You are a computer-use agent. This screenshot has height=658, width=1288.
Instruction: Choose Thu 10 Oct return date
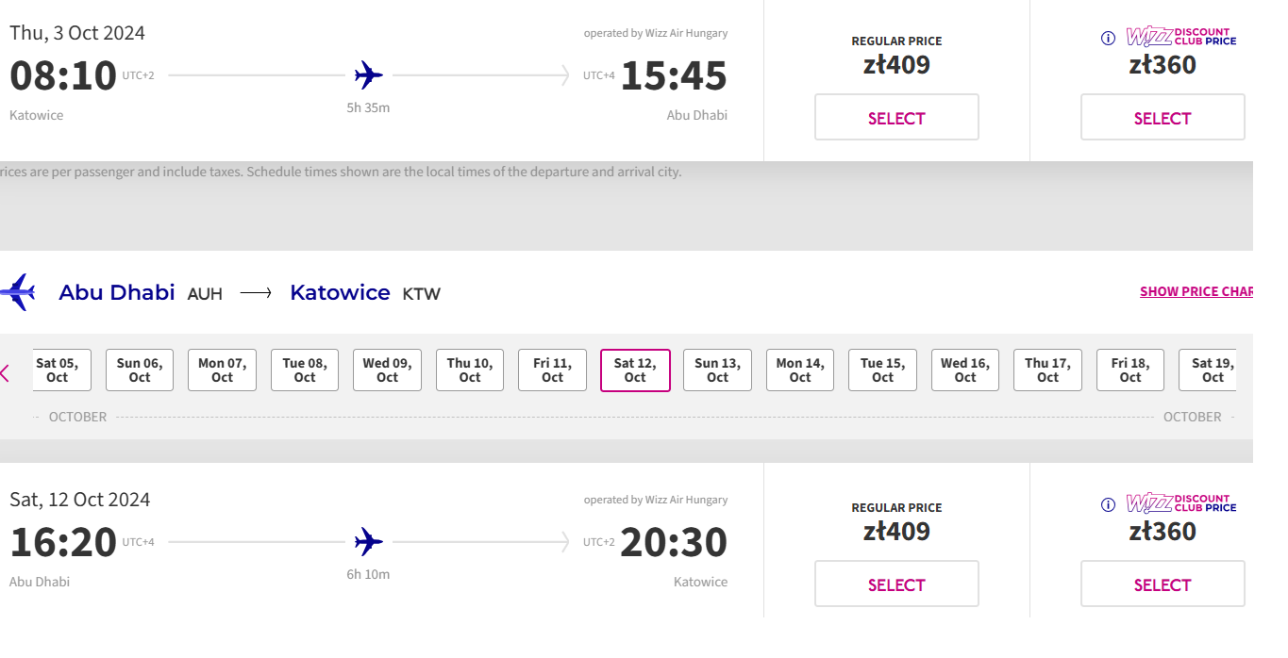pyautogui.click(x=470, y=370)
